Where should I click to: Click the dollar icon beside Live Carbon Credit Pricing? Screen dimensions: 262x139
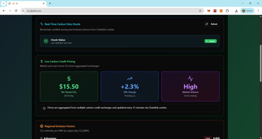[42, 61]
